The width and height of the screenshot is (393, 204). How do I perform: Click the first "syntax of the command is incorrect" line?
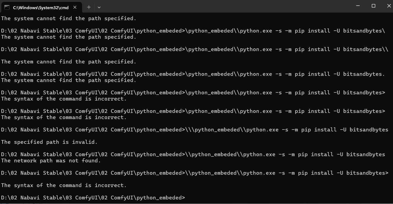click(64, 99)
